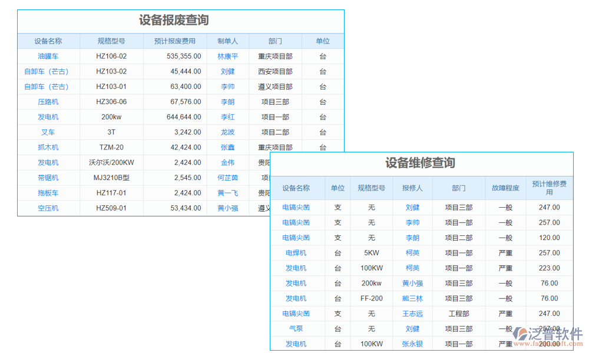The height and width of the screenshot is (353, 589).
Task: Click the 王志远 reporter link
Action: (x=411, y=314)
